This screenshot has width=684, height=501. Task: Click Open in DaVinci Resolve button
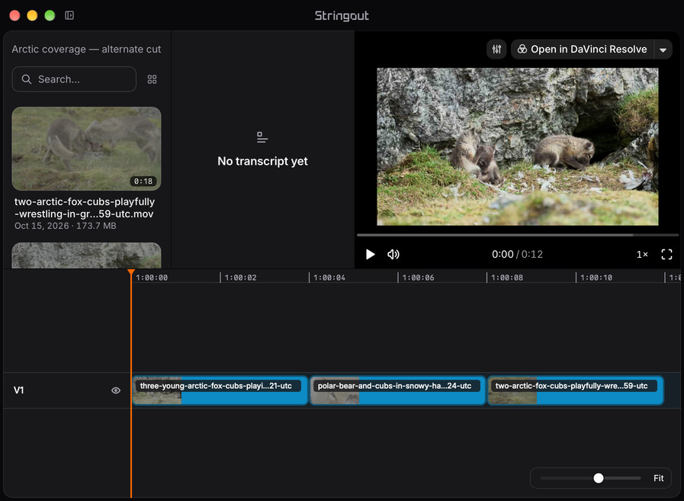point(583,50)
